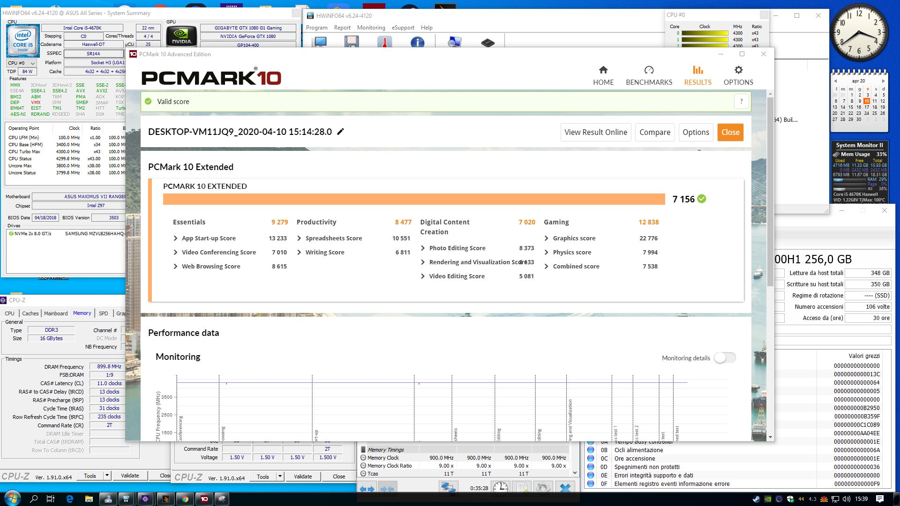Go to the Benchmarks section

click(649, 75)
